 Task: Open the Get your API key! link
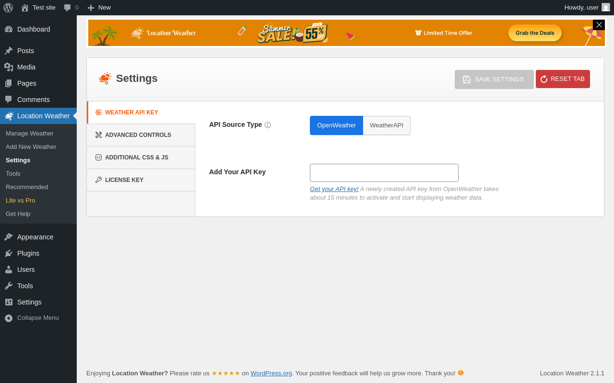pyautogui.click(x=334, y=189)
